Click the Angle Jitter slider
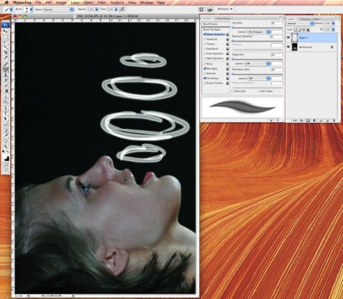 click(x=257, y=59)
